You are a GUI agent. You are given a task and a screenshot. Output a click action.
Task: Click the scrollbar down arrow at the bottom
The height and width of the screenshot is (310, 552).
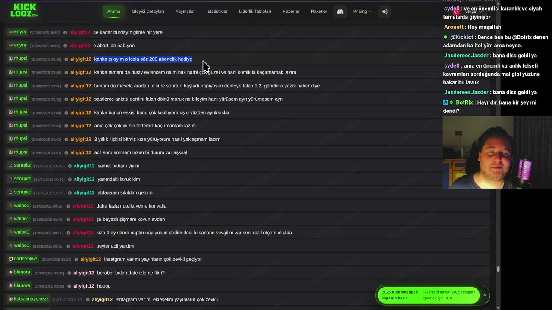tap(498, 307)
